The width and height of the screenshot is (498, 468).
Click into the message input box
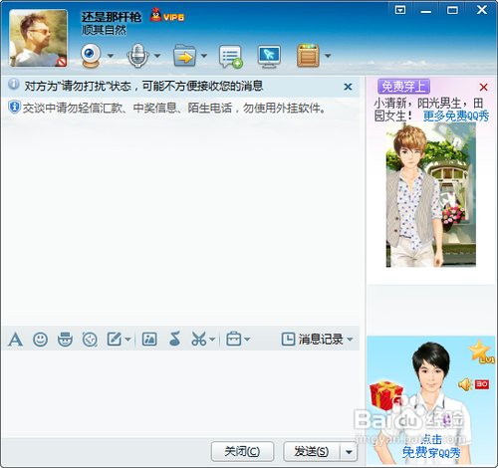pos(180,393)
